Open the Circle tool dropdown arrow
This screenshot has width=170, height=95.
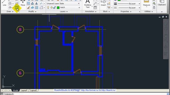[x=13, y=3]
